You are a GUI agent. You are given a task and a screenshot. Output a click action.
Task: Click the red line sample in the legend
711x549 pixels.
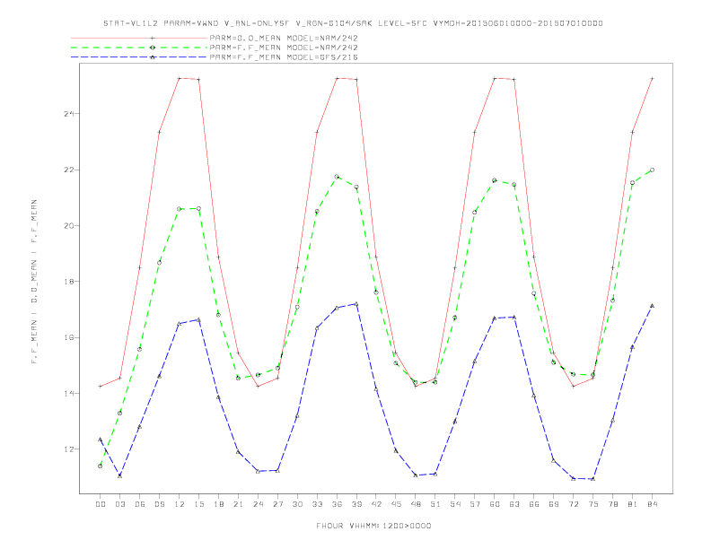coord(139,38)
